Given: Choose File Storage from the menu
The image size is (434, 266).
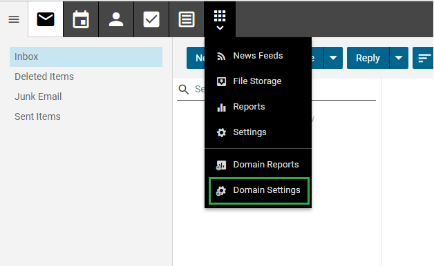Looking at the screenshot, I should [258, 81].
